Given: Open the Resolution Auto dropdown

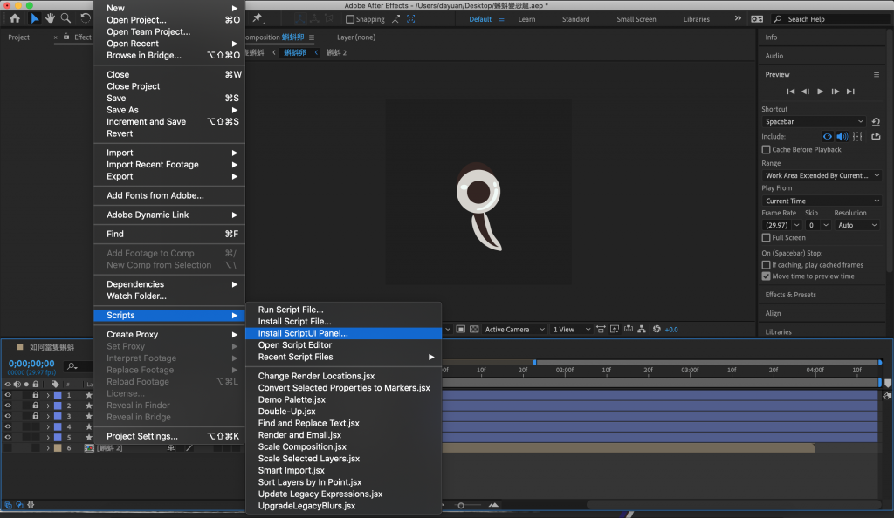Looking at the screenshot, I should tap(856, 225).
